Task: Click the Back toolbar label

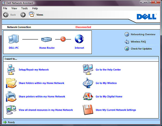Action: click(13, 15)
